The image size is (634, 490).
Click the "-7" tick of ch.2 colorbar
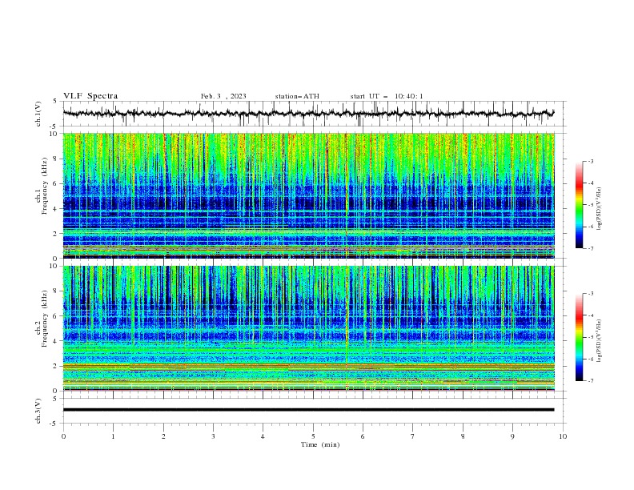(590, 381)
